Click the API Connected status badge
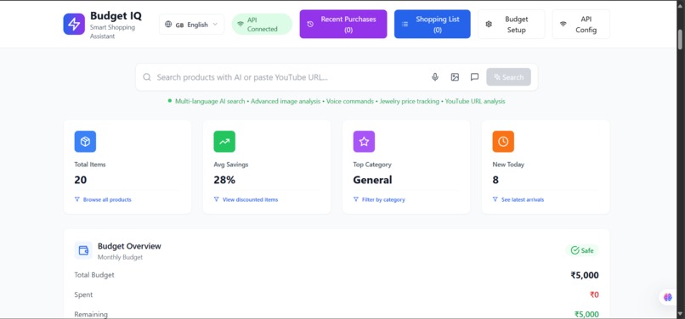Viewport: 685px width, 319px height. coord(262,25)
